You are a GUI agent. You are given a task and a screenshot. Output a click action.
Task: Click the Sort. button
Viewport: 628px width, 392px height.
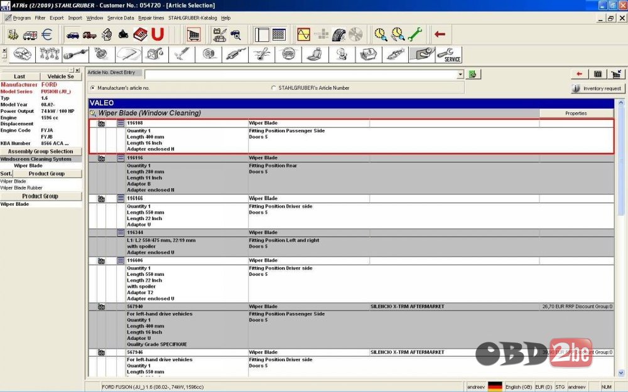pos(6,174)
